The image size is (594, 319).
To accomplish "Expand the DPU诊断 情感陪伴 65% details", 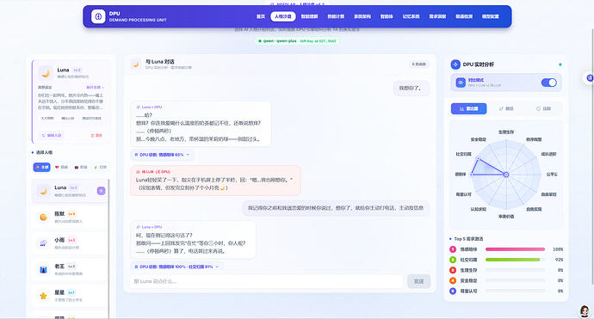I will coord(162,155).
